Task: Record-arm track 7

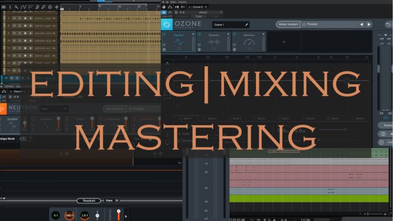Action: (25, 19)
